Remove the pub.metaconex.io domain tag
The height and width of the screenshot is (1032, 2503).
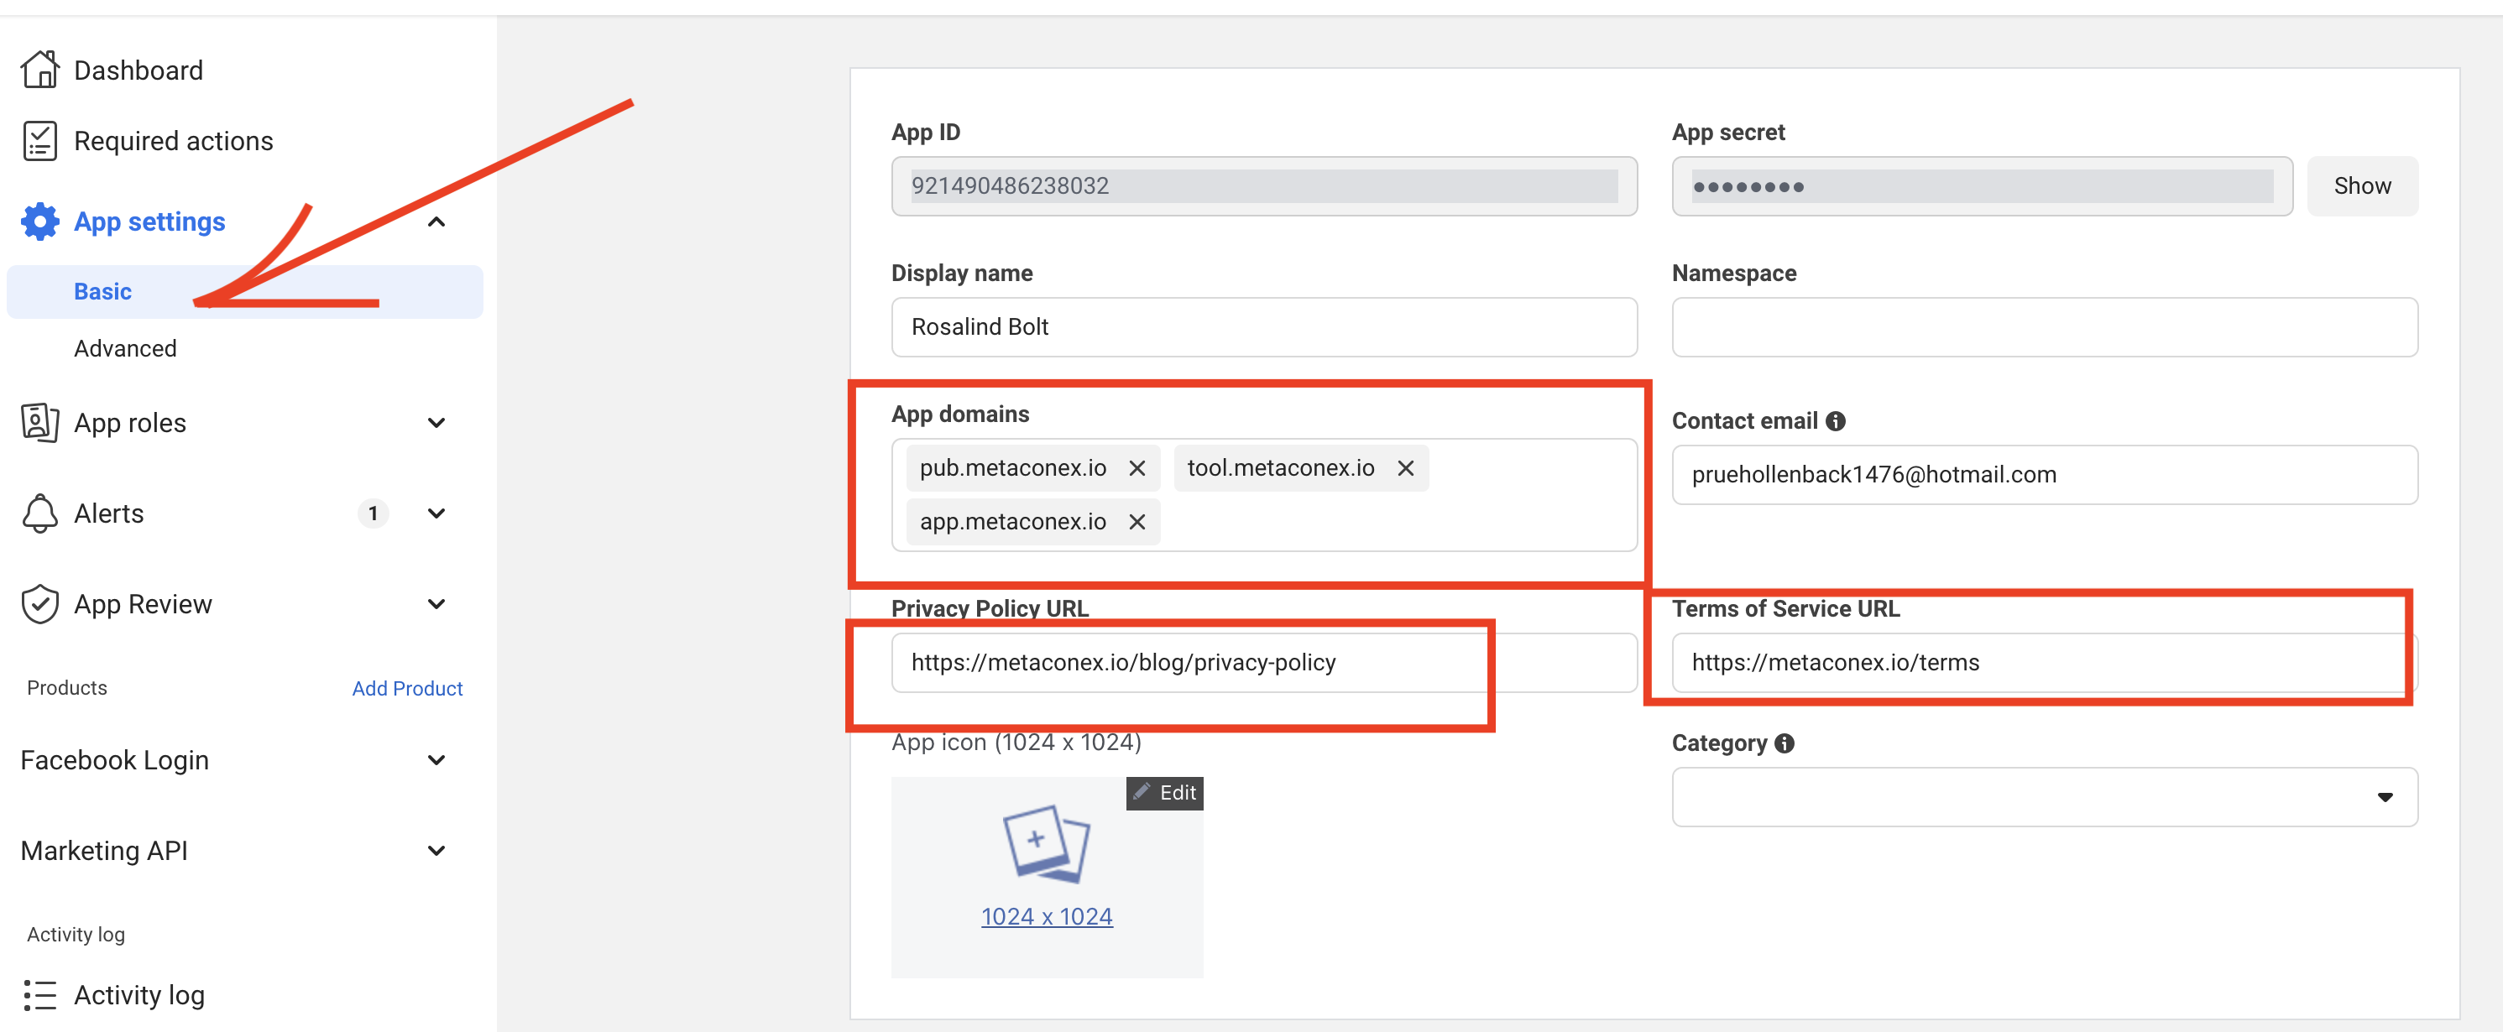coord(1137,468)
